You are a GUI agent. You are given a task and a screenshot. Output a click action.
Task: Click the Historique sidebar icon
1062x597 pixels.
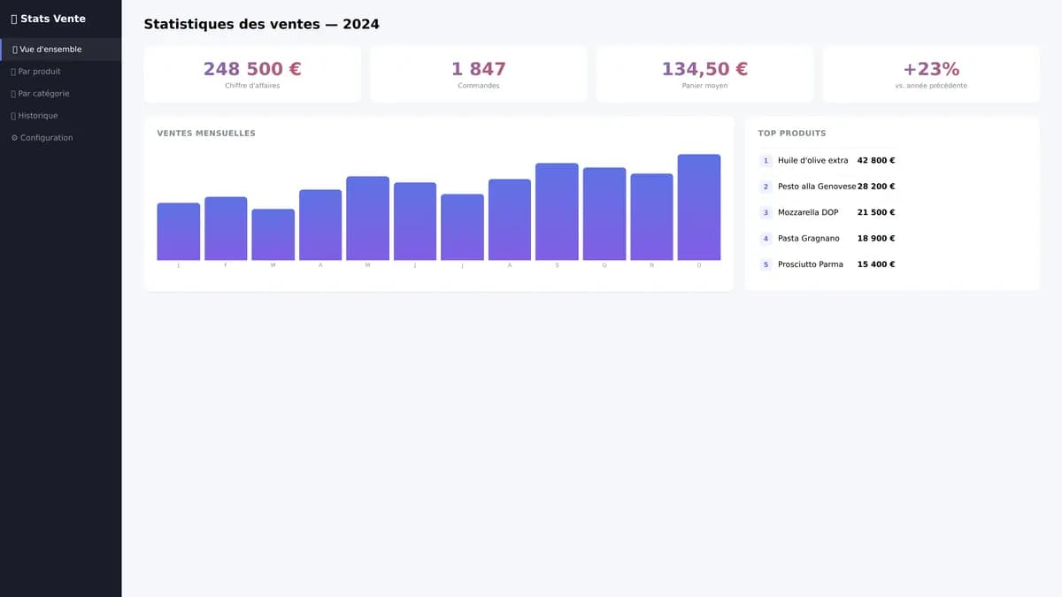point(12,115)
